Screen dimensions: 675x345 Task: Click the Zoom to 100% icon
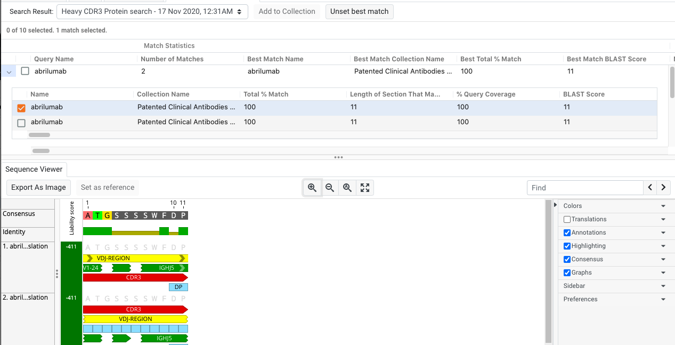click(347, 187)
